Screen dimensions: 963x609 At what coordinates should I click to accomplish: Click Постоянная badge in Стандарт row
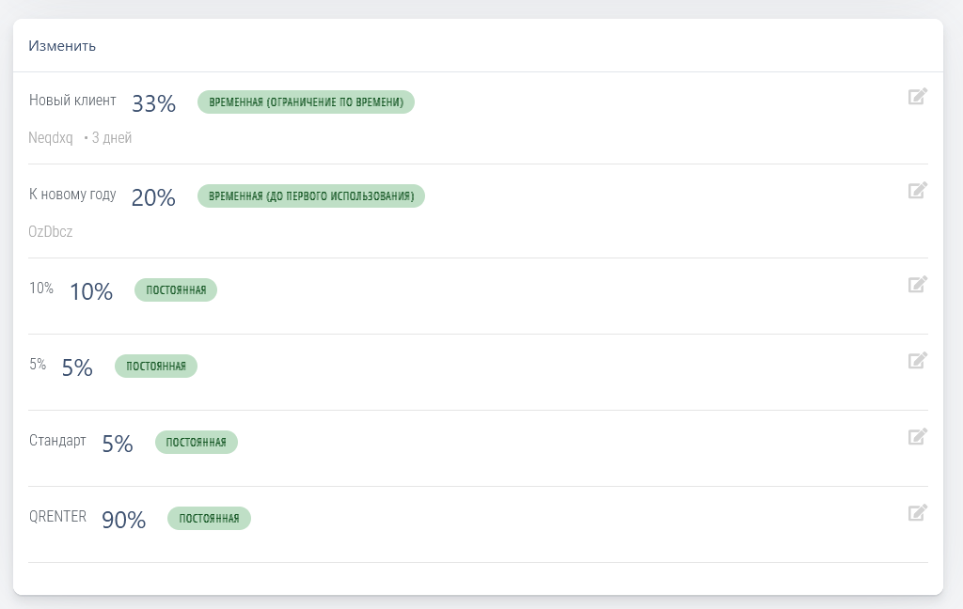[x=196, y=442]
